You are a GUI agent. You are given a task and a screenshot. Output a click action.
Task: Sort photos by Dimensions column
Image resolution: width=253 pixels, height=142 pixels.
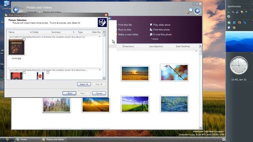[x=128, y=47]
